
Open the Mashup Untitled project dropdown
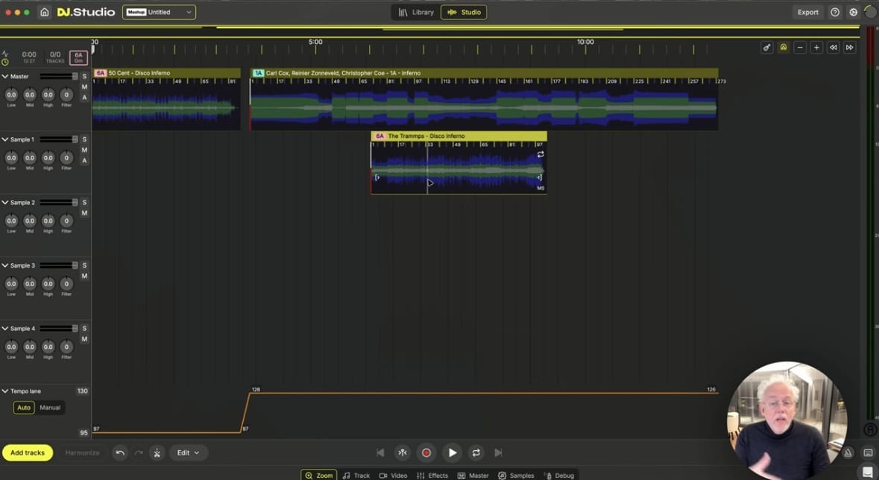coord(159,12)
